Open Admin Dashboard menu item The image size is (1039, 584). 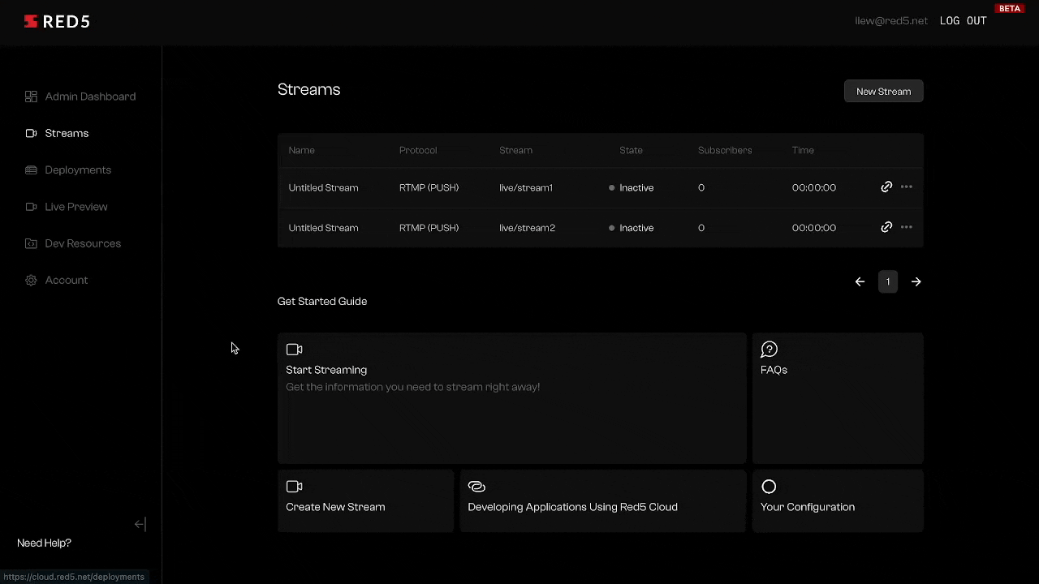tap(80, 97)
